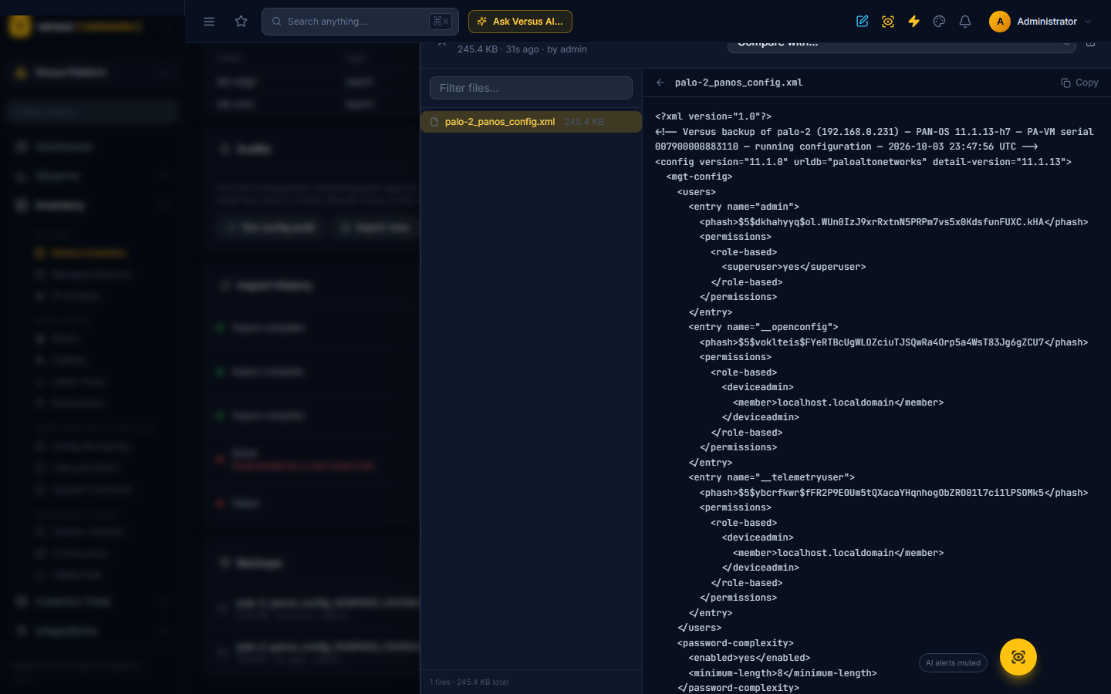
Task: Click the floating yellow AI capture button
Action: coord(1018,657)
